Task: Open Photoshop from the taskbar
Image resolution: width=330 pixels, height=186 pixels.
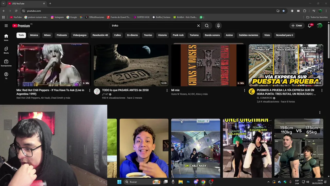Action: click(188, 182)
